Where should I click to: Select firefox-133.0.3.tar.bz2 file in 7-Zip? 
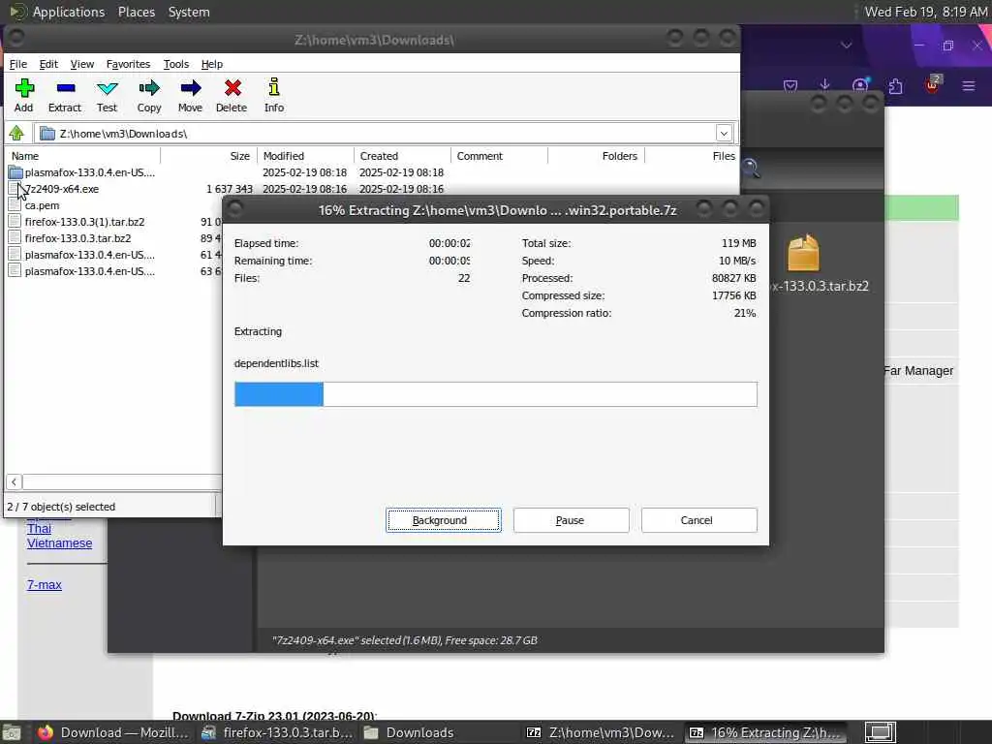tap(77, 238)
